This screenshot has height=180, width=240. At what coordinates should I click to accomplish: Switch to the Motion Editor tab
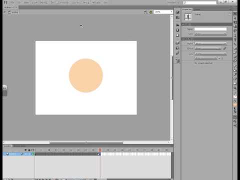click(19, 146)
